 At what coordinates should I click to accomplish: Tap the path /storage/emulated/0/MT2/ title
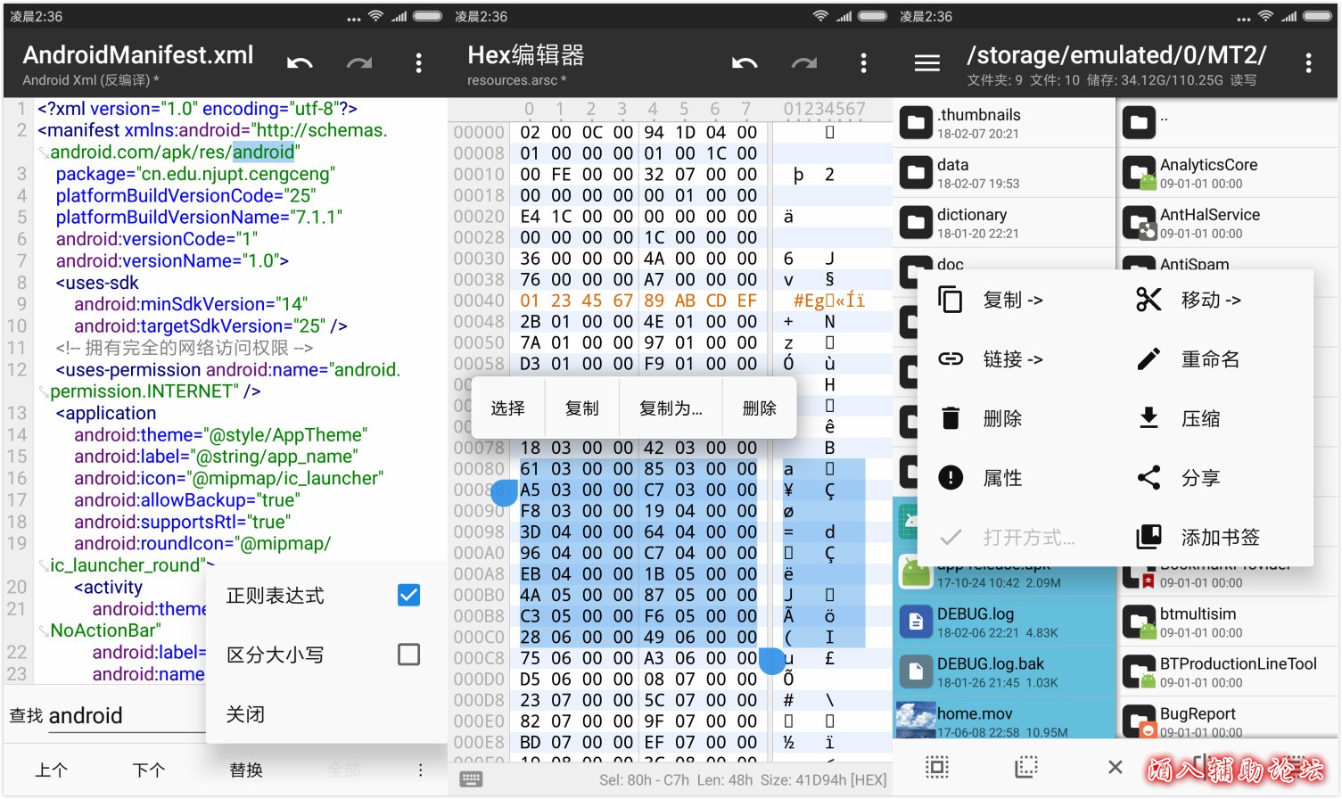click(1116, 54)
